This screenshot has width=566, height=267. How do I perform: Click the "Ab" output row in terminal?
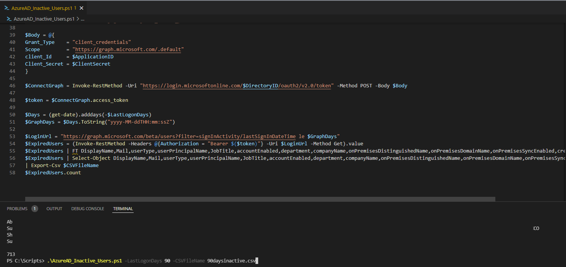pos(10,222)
